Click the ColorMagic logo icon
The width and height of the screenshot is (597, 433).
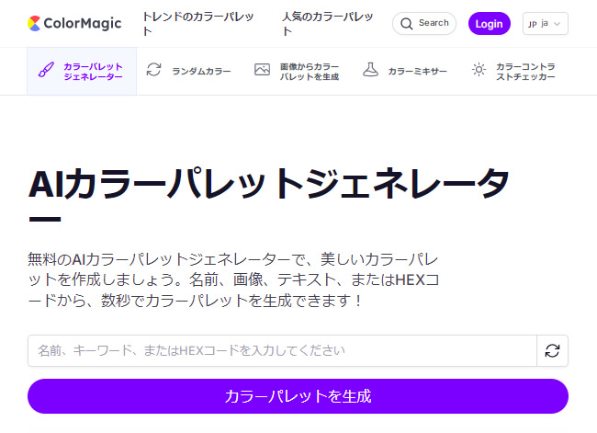pos(34,23)
